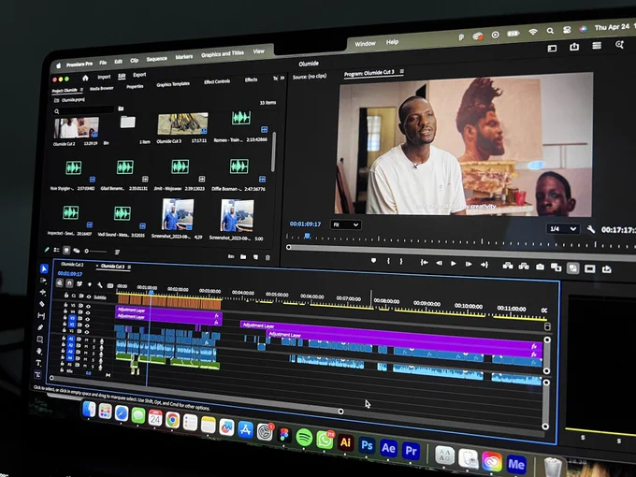The height and width of the screenshot is (477, 636).
Task: Click the Export workspace button
Action: point(139,75)
